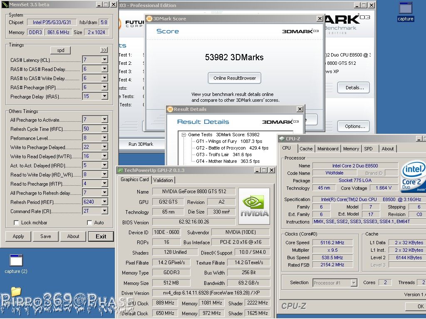Select the GT4 - Mother Nature result row
Viewport: 426px width, 319px height.
228,161
